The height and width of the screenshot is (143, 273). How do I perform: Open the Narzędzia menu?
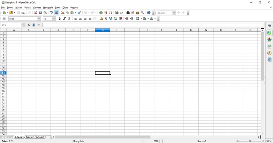(x=48, y=8)
